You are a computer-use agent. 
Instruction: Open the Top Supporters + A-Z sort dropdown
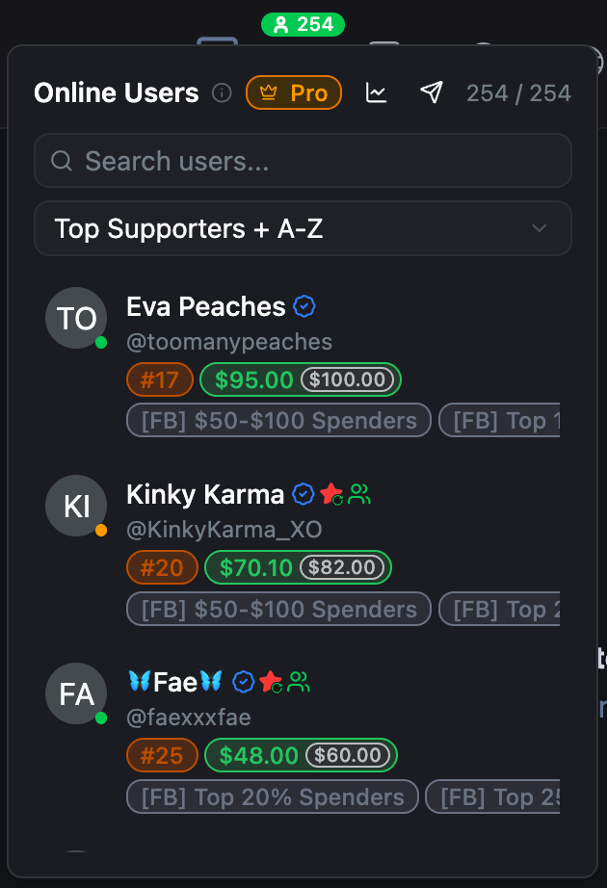click(x=303, y=228)
